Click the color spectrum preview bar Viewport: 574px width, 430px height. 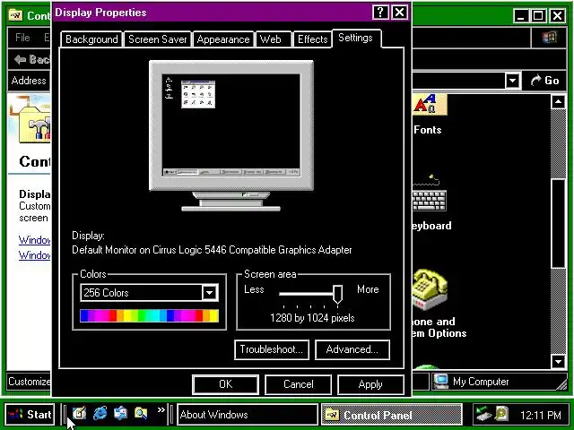[150, 316]
